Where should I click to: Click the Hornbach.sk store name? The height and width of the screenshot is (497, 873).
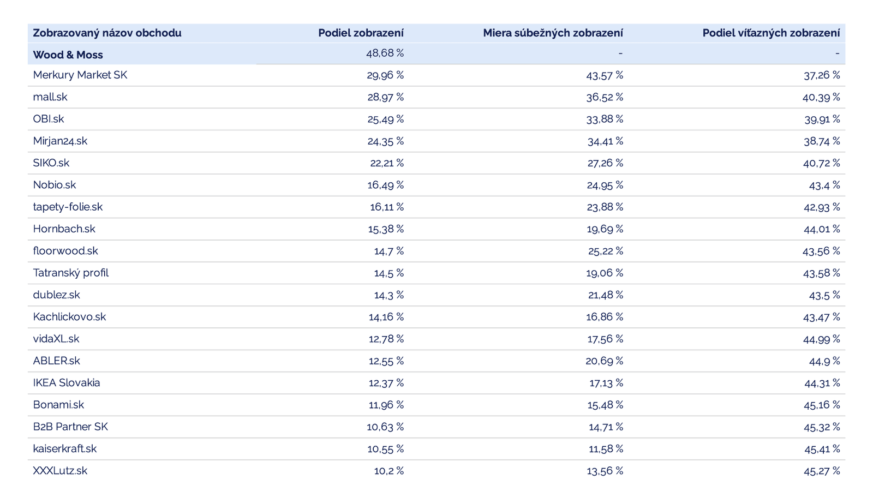click(64, 229)
